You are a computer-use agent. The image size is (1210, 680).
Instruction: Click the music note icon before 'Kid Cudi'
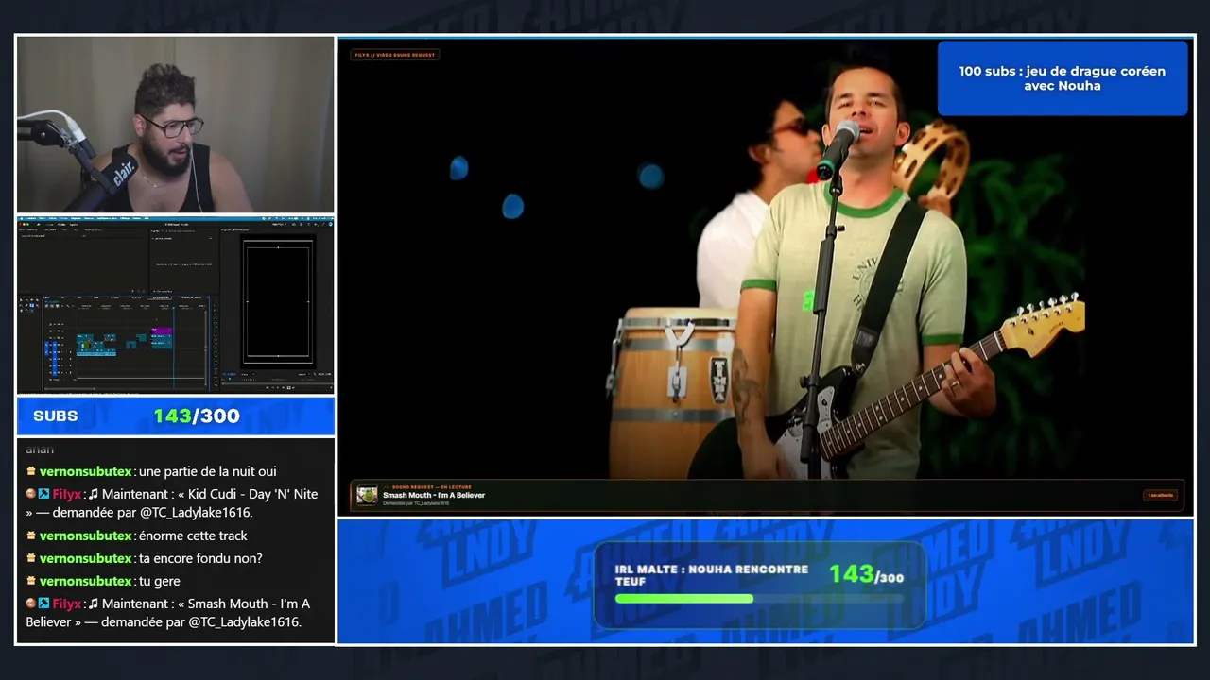(94, 494)
